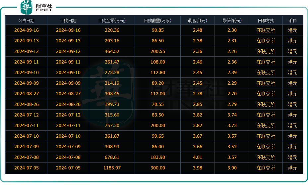Click announcement date 2024-07-11
Viewport: 308px width, 189px height.
click(x=27, y=125)
